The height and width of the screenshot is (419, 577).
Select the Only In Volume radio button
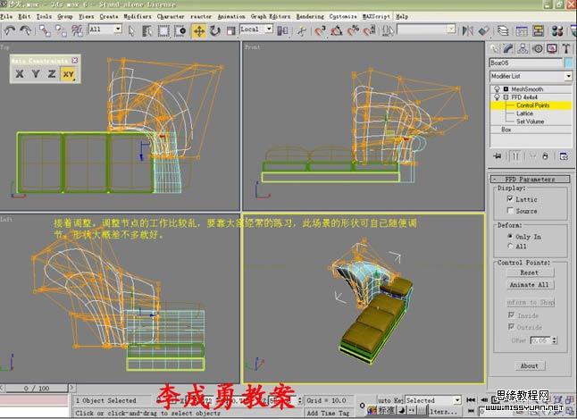click(510, 236)
